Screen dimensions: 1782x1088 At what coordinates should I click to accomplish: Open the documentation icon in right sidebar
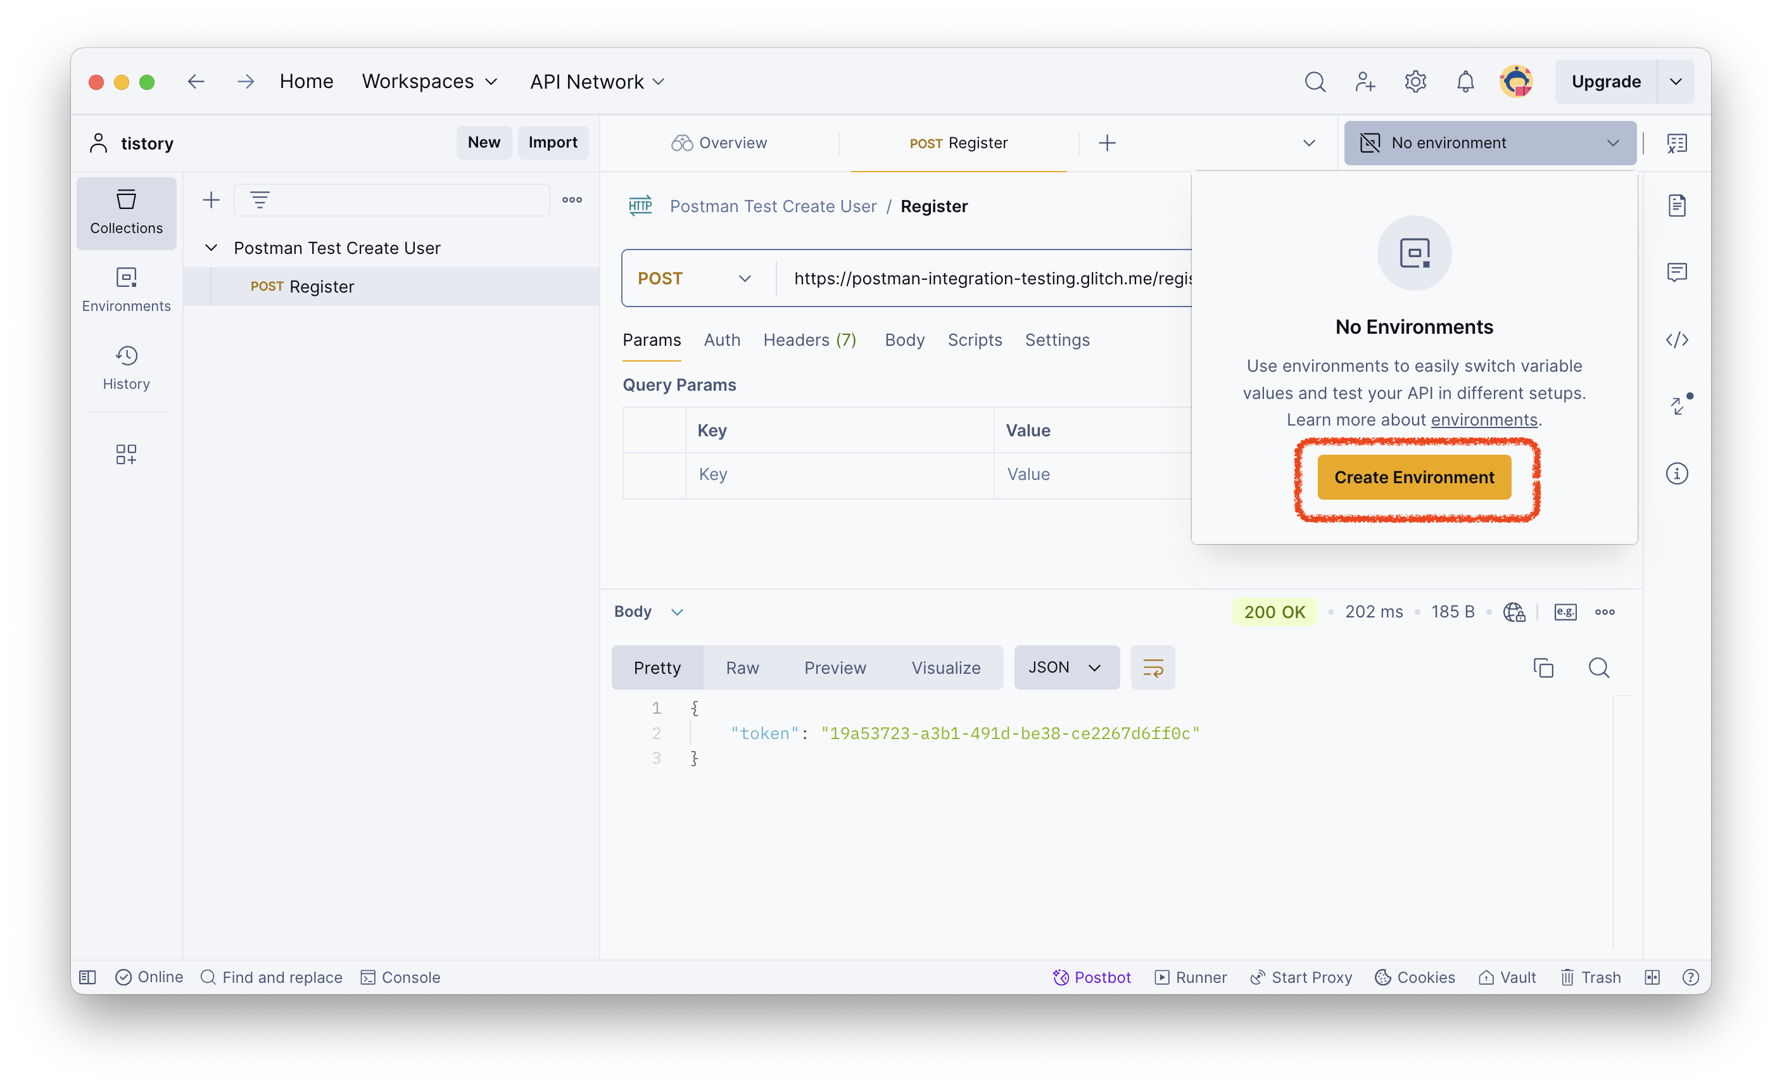[1676, 206]
